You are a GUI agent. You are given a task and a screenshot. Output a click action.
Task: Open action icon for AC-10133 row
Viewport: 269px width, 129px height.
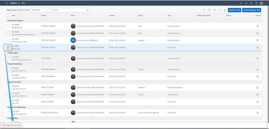(x=258, y=95)
